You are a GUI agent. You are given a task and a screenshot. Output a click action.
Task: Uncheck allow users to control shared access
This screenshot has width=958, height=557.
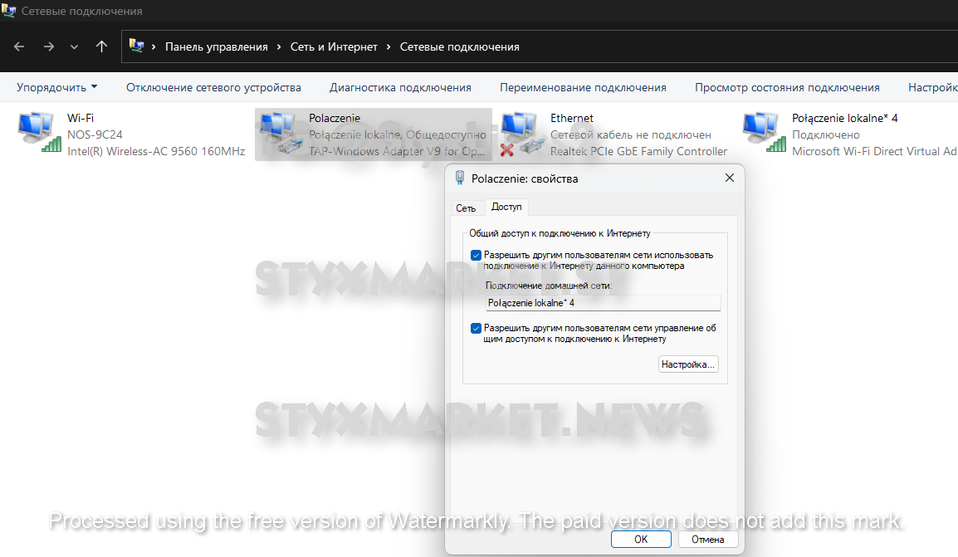pyautogui.click(x=476, y=329)
